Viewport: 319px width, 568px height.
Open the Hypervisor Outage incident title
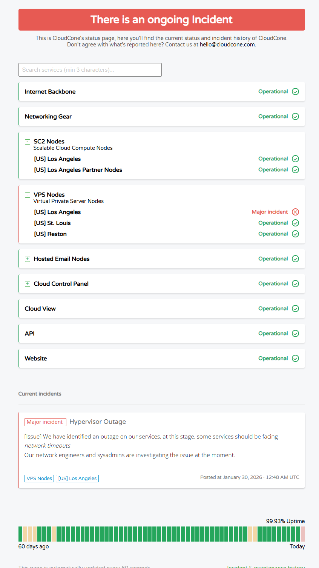tap(98, 422)
